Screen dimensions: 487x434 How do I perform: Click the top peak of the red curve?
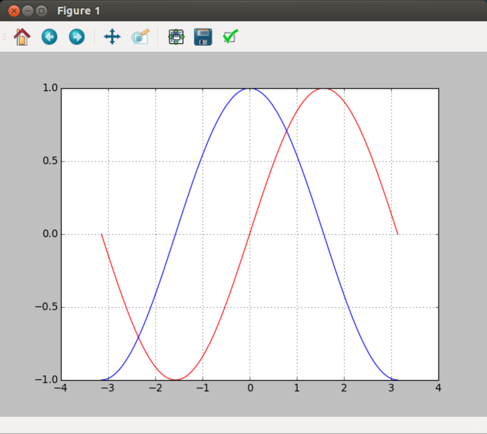point(324,89)
